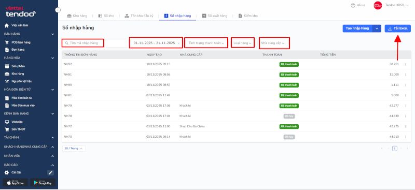Viewport: 415px width, 190px height.
Task: Click the TỔNG TIỀN column header
Action: pyautogui.click(x=328, y=55)
